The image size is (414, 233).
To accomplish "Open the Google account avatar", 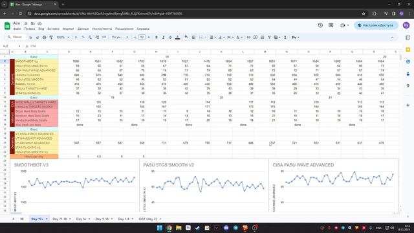I will pos(406,25).
